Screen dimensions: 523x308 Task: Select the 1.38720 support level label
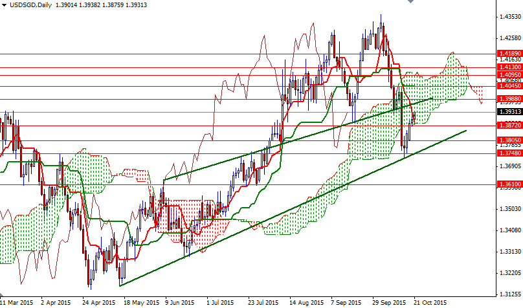pyautogui.click(x=509, y=126)
